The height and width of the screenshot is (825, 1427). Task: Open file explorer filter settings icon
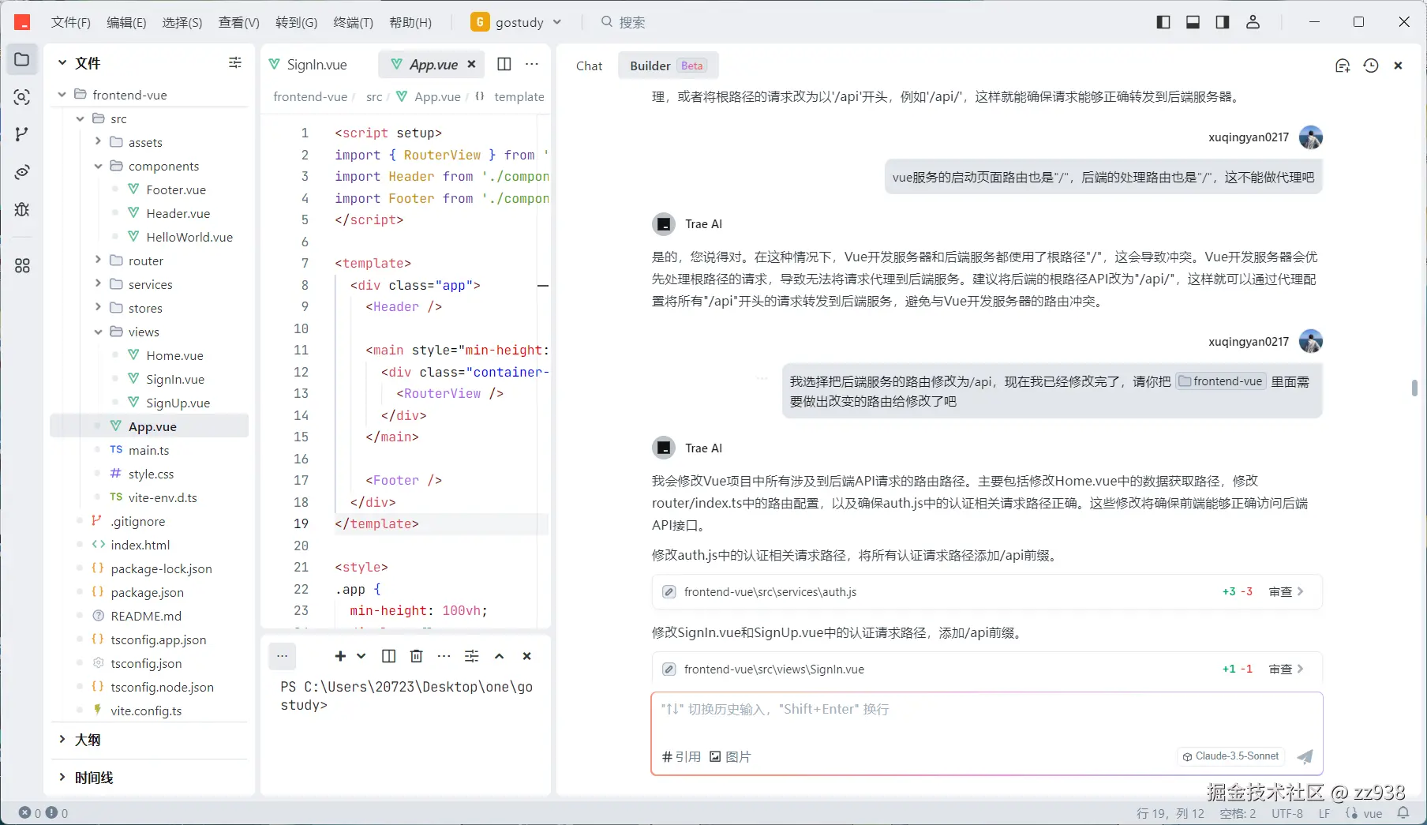235,63
